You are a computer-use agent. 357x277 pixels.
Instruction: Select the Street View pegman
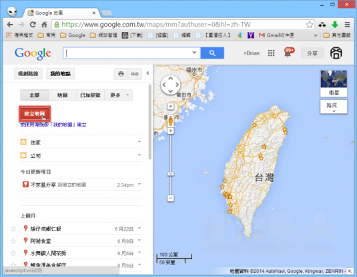pyautogui.click(x=171, y=121)
